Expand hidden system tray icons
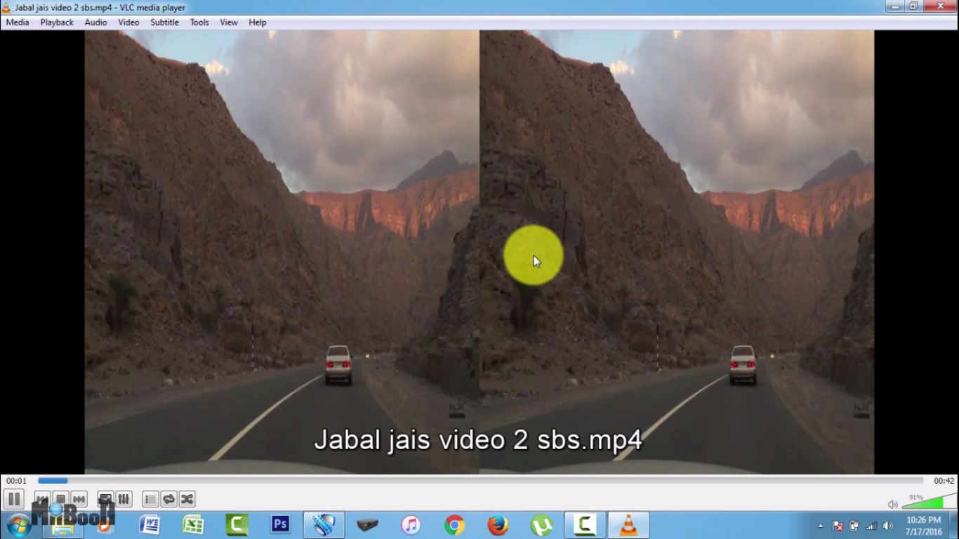This screenshot has width=959, height=539. click(821, 525)
